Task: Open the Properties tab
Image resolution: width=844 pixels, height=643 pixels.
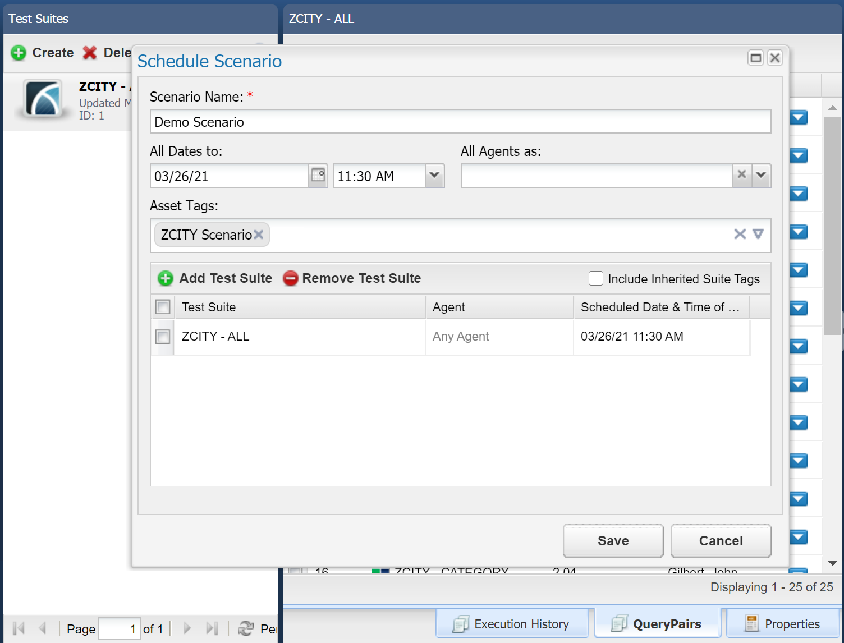Action: [783, 624]
